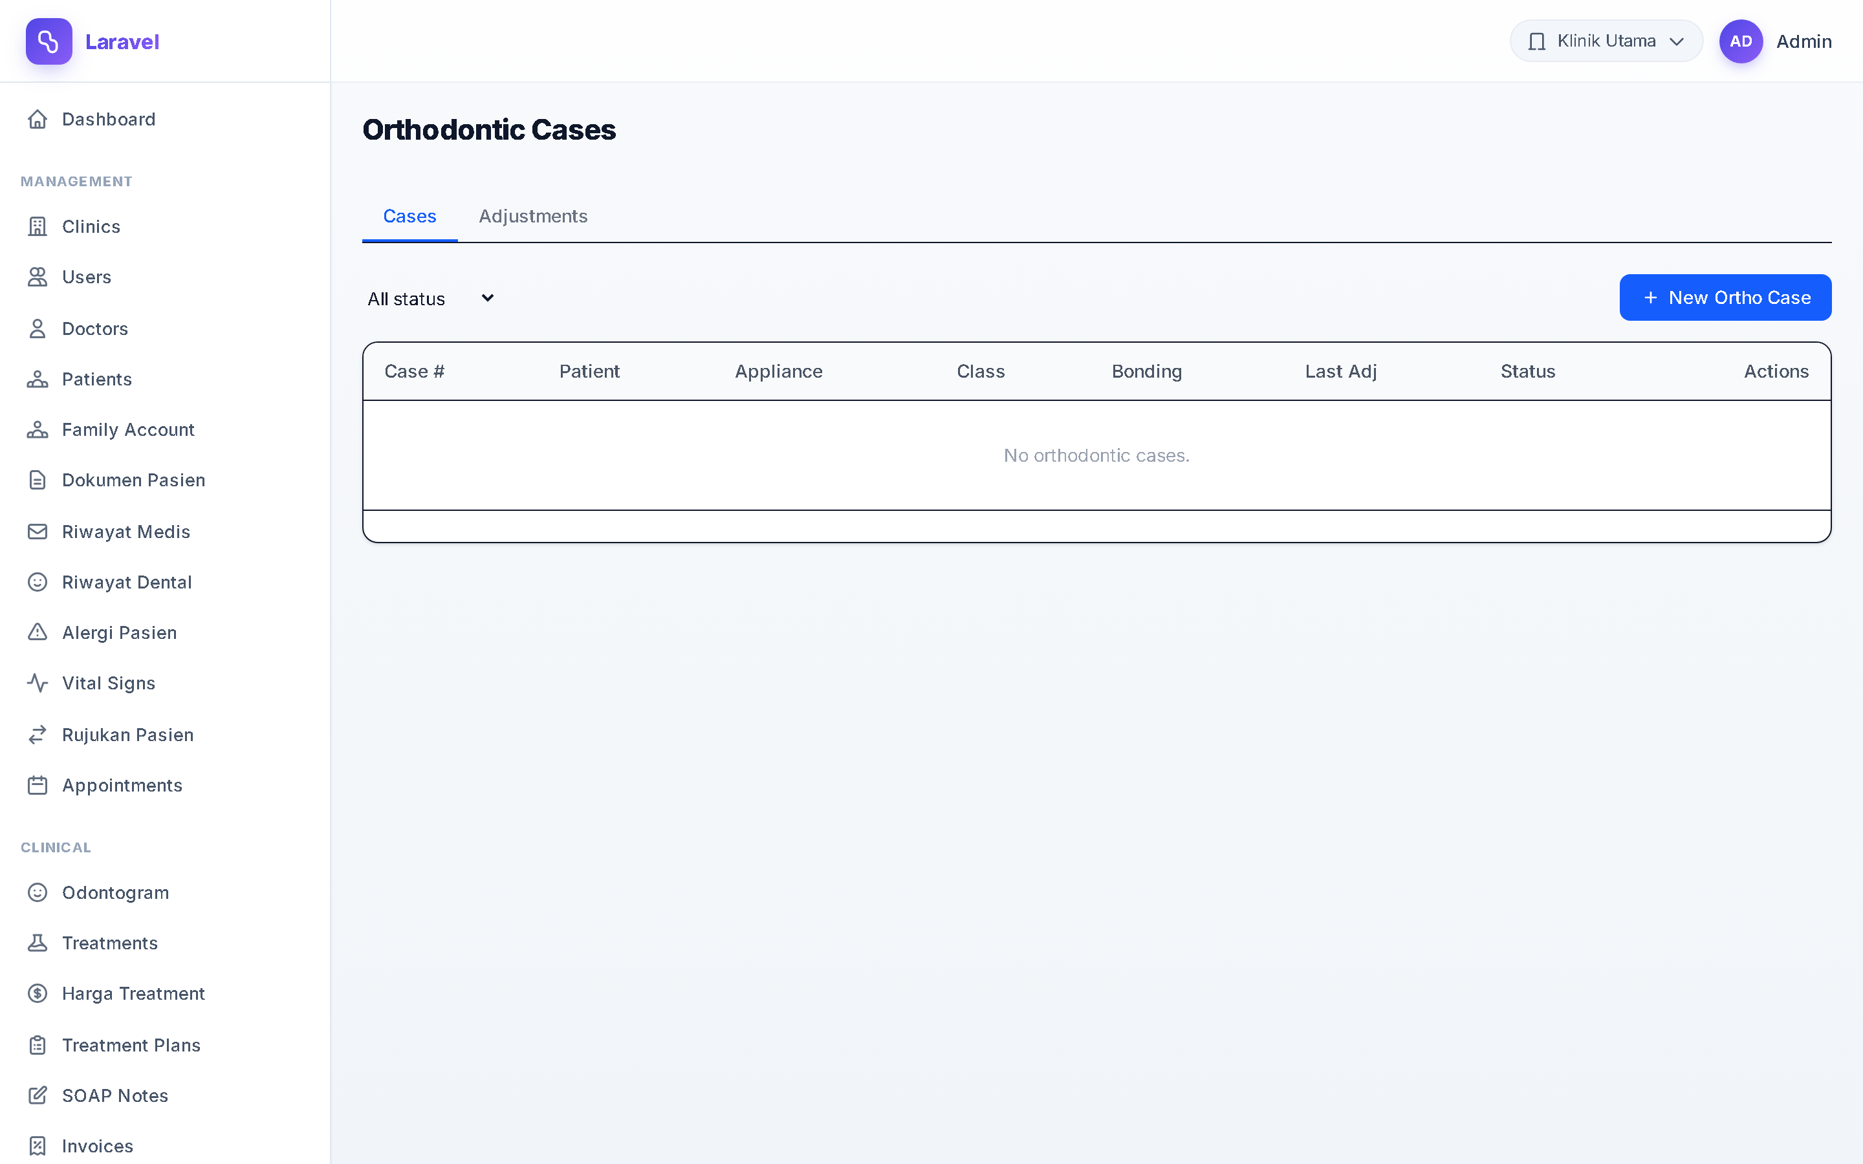Click the Appointments calendar icon
Viewport: 1863px width, 1164px height.
coord(38,785)
